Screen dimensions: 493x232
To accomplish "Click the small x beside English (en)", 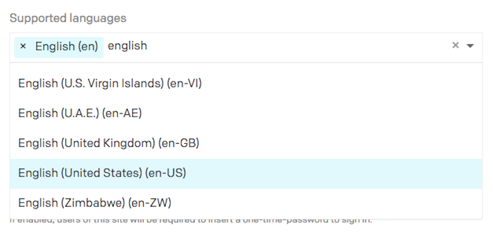I will [23, 47].
